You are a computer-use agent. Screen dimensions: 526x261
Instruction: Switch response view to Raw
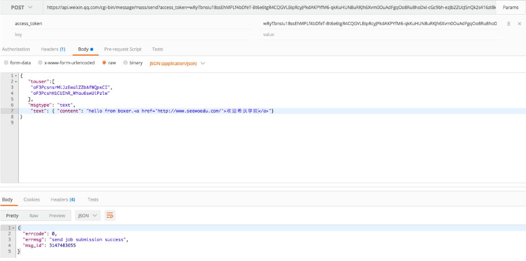[x=34, y=215]
